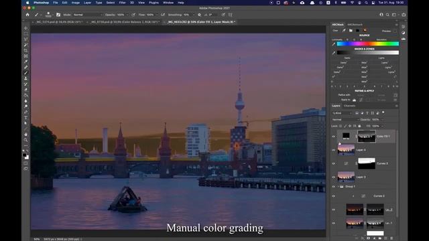
Task: Add layer mask icon at Layers bottom
Action: coord(369,238)
